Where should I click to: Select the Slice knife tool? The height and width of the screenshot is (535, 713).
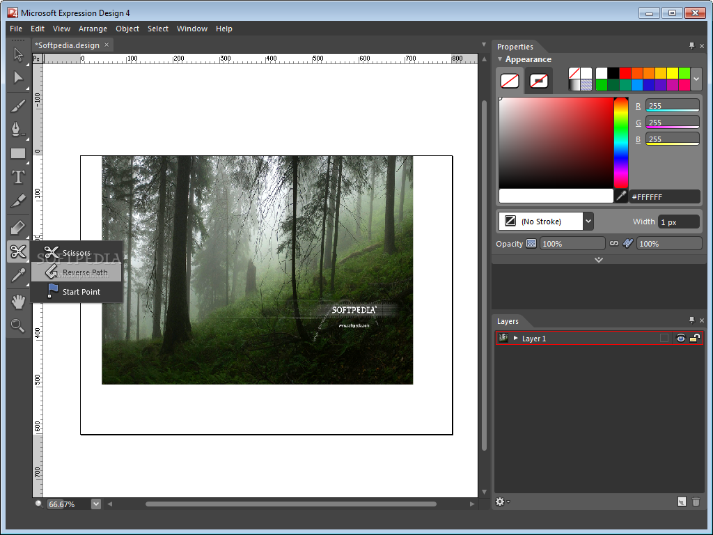18,201
